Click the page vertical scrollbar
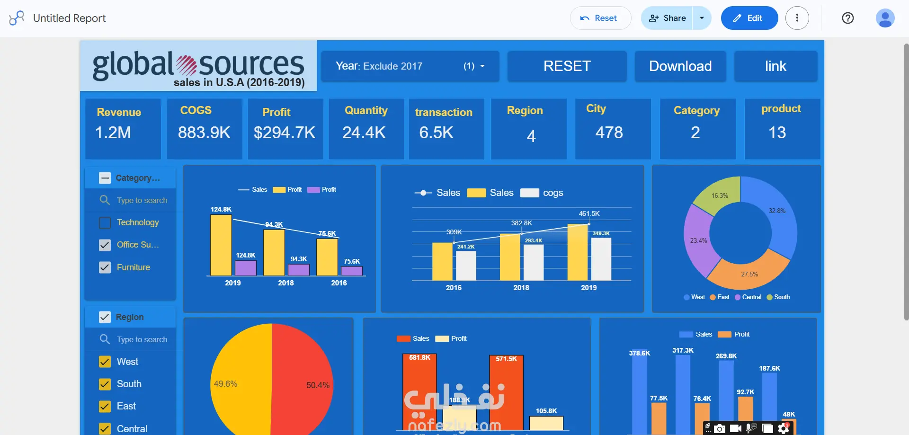Image resolution: width=909 pixels, height=435 pixels. (906, 182)
